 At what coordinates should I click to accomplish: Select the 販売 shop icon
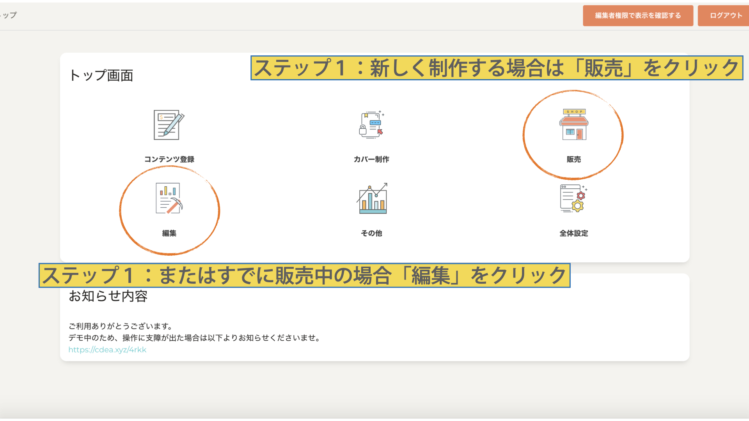point(573,125)
